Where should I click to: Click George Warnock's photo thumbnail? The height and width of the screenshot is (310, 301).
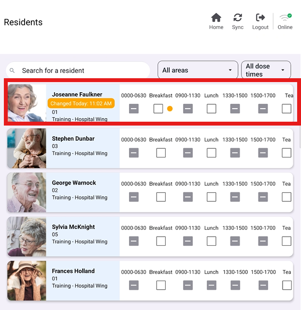(27, 192)
